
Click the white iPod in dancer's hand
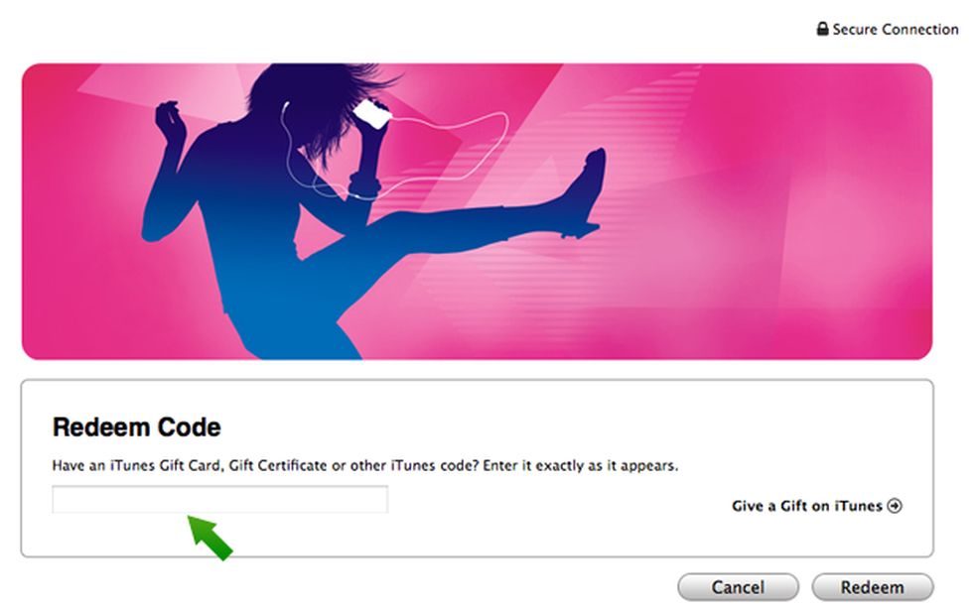tap(372, 114)
